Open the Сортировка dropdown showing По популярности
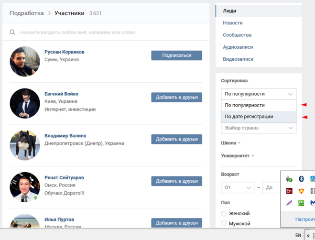The image size is (315, 240). [x=259, y=94]
